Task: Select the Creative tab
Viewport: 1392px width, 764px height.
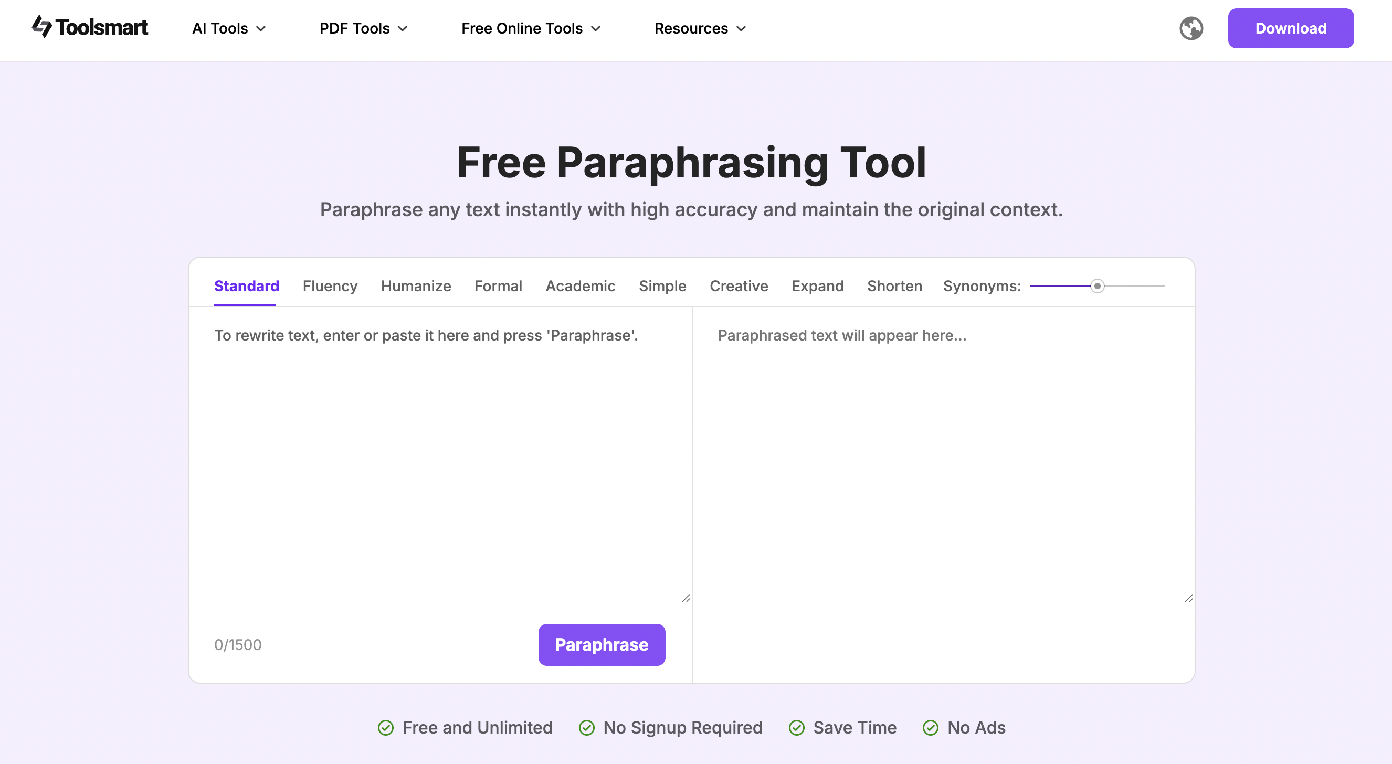Action: pyautogui.click(x=739, y=286)
